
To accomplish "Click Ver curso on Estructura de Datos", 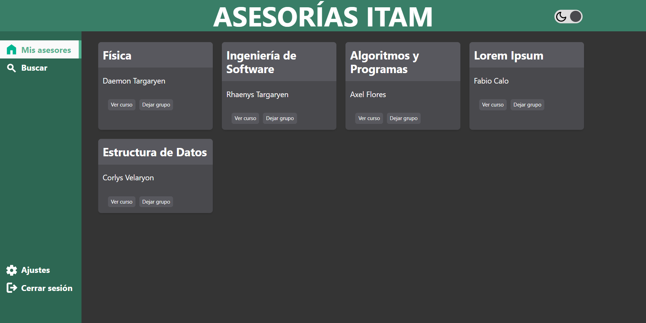I will coord(121,202).
